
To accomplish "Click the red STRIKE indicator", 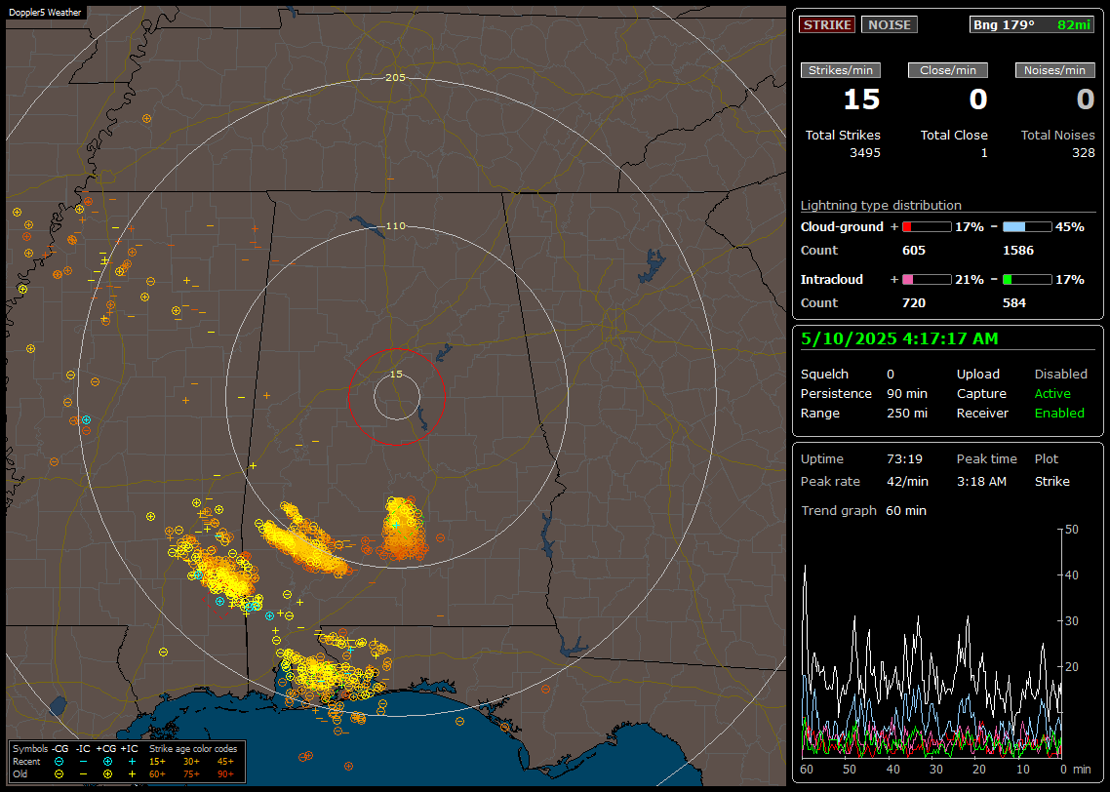I will pos(827,24).
